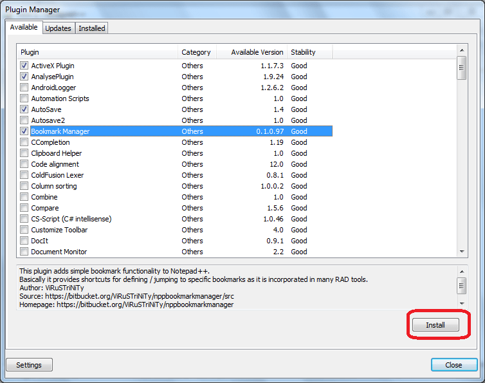Click the plugin list scrollbar thumb
Screen dimensions: 485x383
(462, 68)
